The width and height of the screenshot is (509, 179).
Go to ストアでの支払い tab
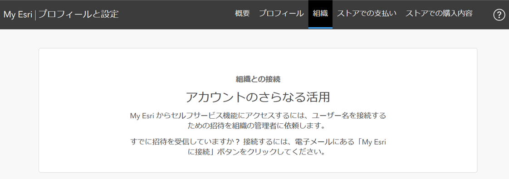point(367,14)
